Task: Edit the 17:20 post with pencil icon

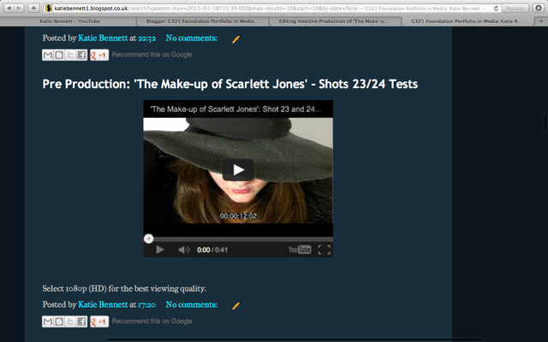Action: coord(236,306)
